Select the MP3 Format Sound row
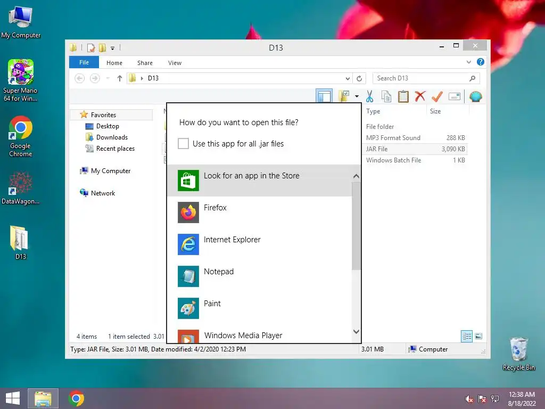Viewport: 545px width, 409px height. 415,138
